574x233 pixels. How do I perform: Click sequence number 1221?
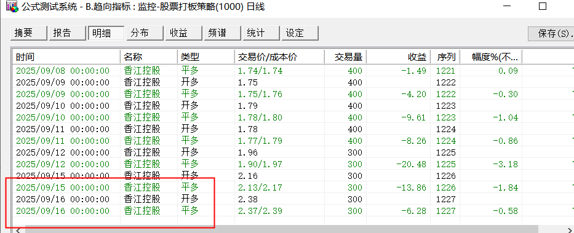446,71
